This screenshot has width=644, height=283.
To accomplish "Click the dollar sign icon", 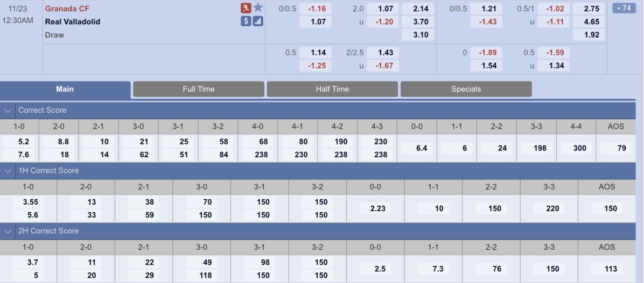I will [x=246, y=21].
